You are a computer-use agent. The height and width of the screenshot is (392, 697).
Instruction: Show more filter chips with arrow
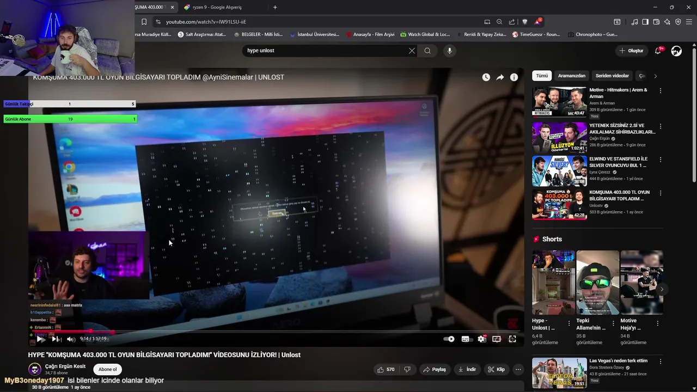point(655,76)
